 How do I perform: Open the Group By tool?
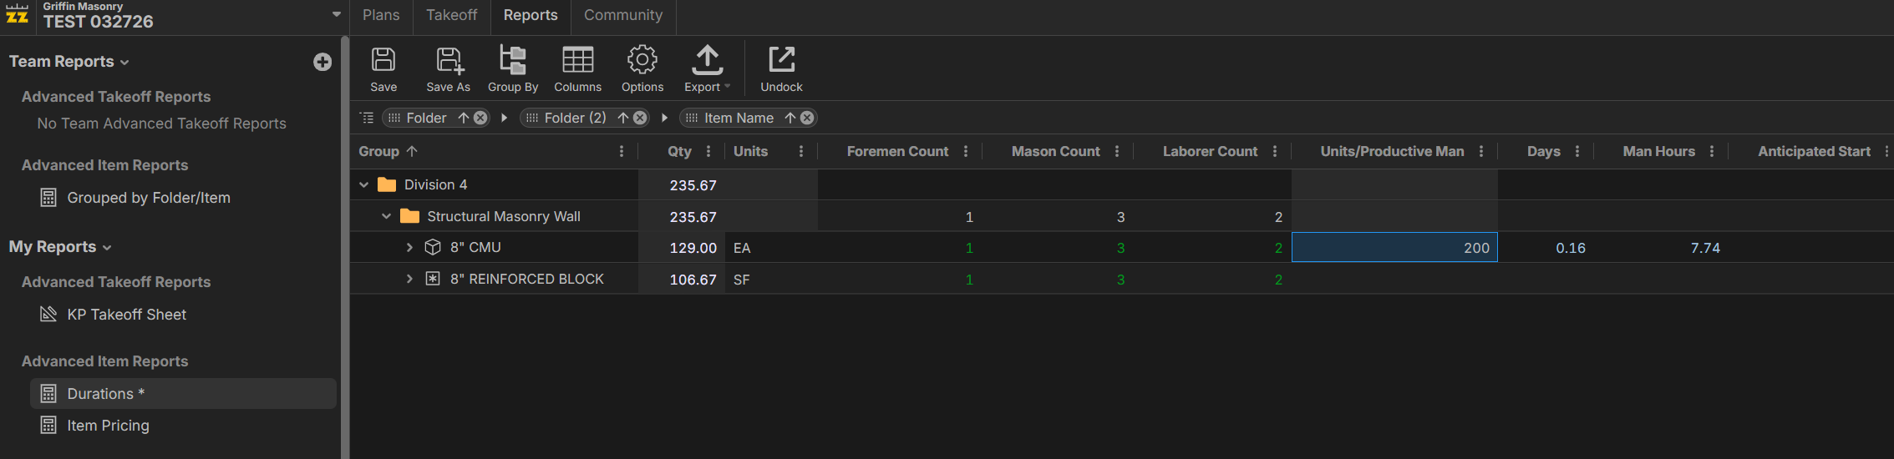(512, 68)
